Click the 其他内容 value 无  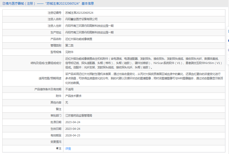(x=66, y=102)
